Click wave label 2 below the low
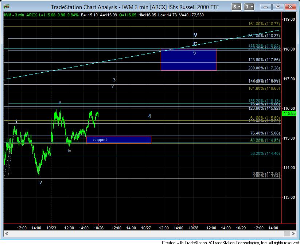 pos(40,182)
